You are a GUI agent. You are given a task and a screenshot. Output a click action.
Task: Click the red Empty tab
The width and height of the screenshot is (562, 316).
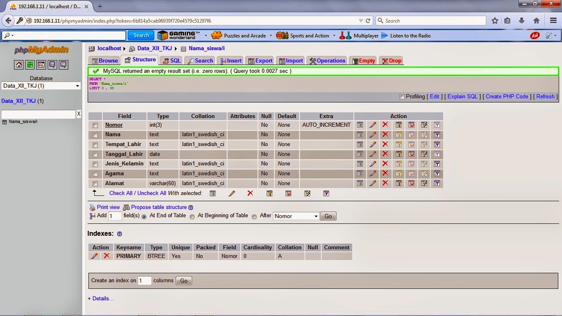(x=363, y=60)
